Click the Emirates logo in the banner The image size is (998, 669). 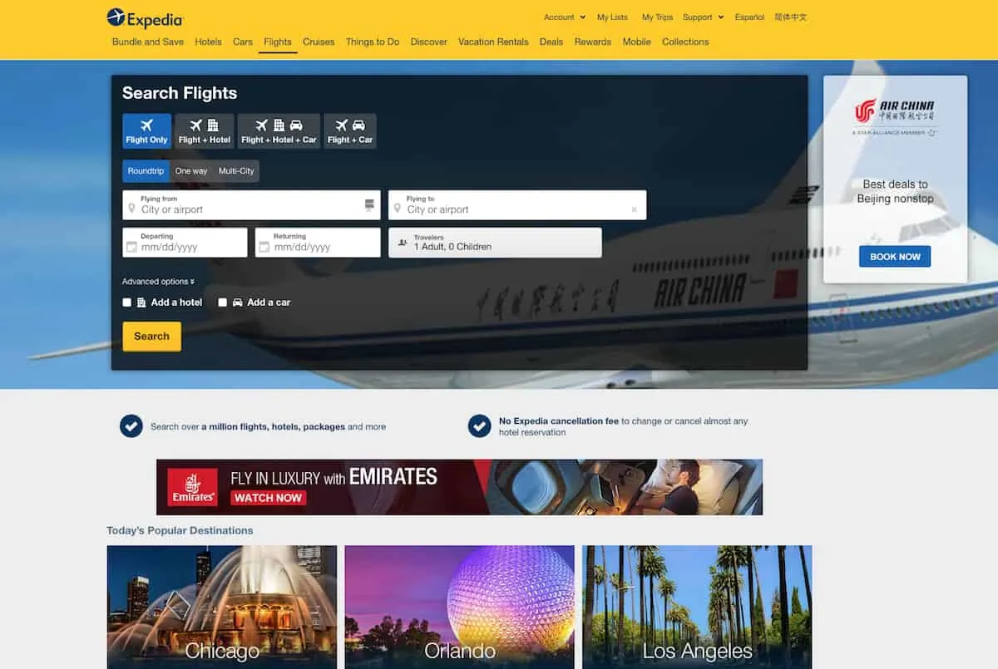point(193,487)
